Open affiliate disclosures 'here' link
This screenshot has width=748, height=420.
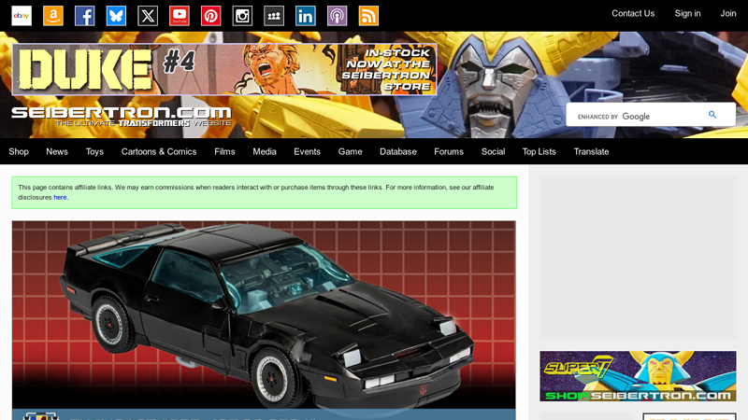[60, 197]
